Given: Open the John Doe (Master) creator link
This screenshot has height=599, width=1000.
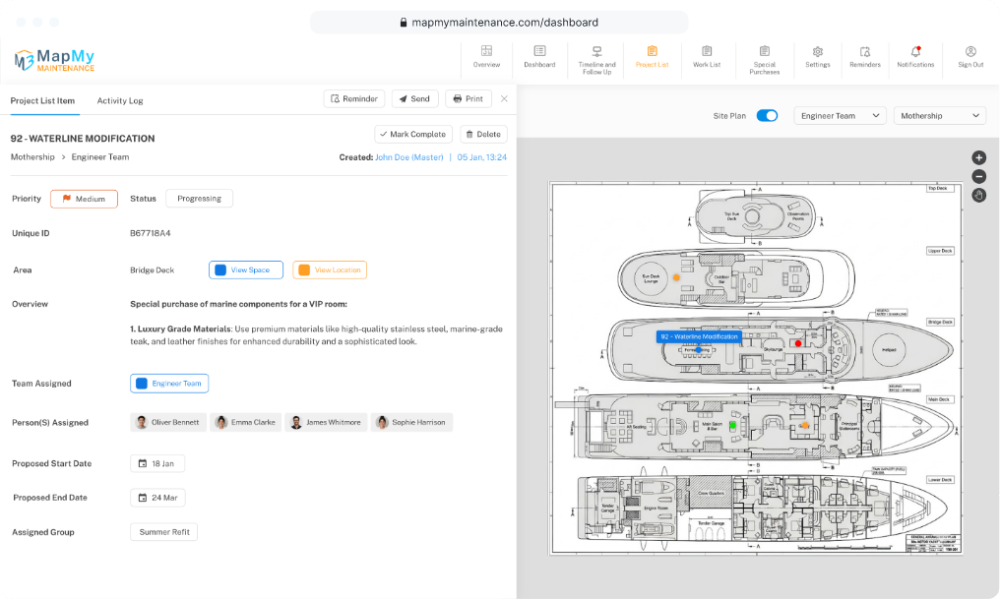Looking at the screenshot, I should tap(408, 157).
